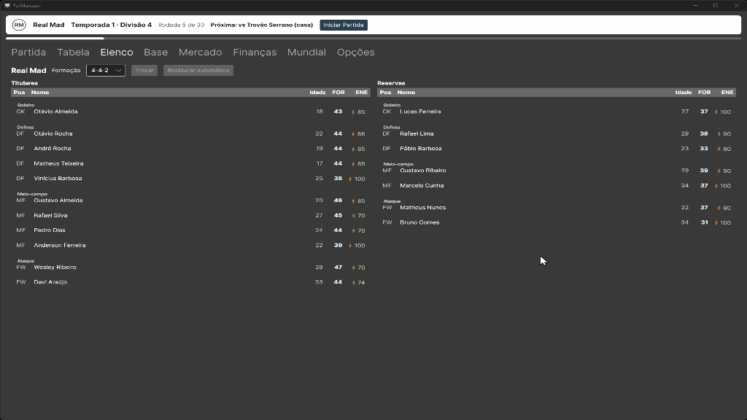Click the RM club badge icon
The height and width of the screenshot is (420, 747).
pos(18,25)
